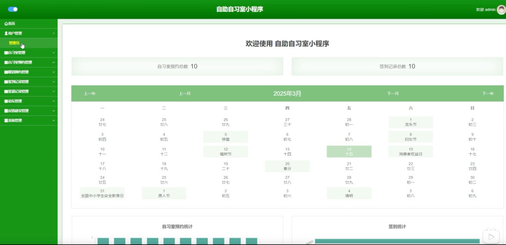This screenshot has height=245, width=506.
Task: Select highlighted day 14 十五
Action: (349, 152)
